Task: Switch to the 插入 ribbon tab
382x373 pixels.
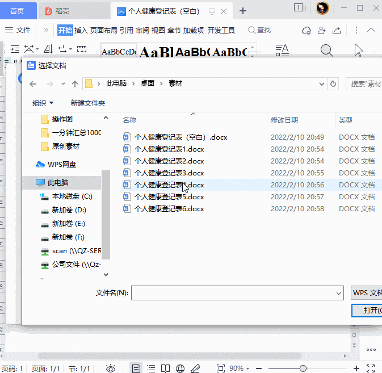Action: pyautogui.click(x=81, y=30)
